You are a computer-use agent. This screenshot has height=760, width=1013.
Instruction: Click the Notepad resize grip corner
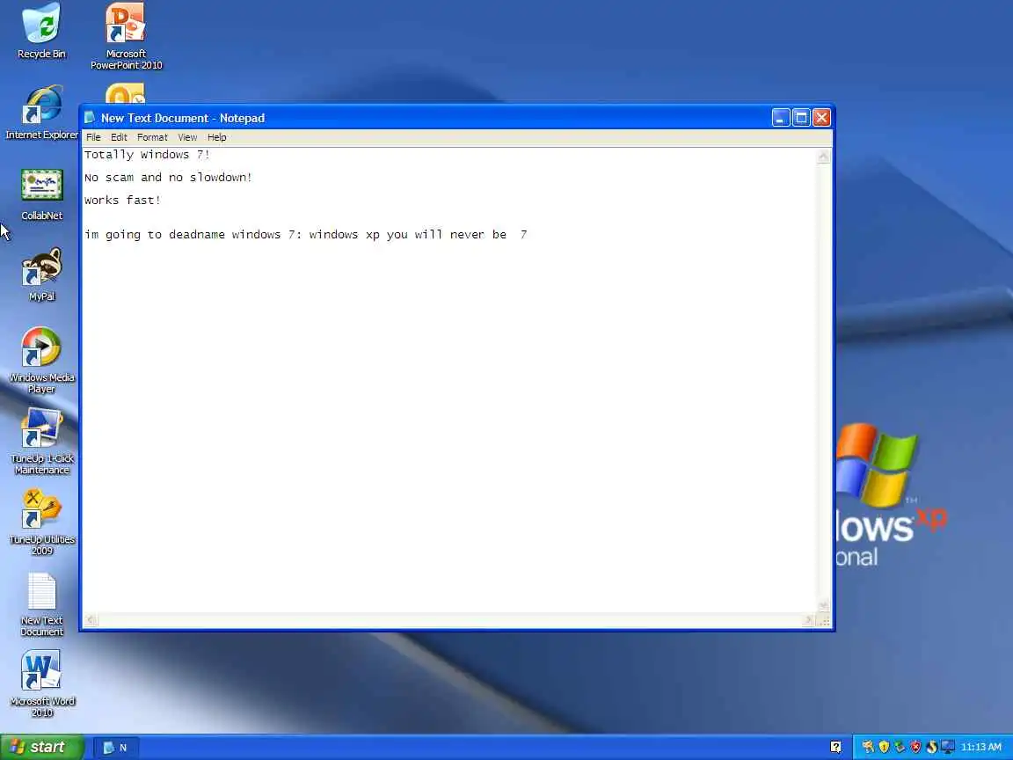(x=824, y=620)
